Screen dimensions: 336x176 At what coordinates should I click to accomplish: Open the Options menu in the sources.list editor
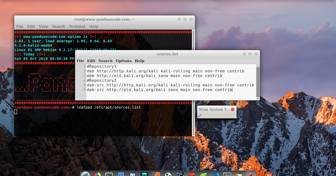coord(123,61)
